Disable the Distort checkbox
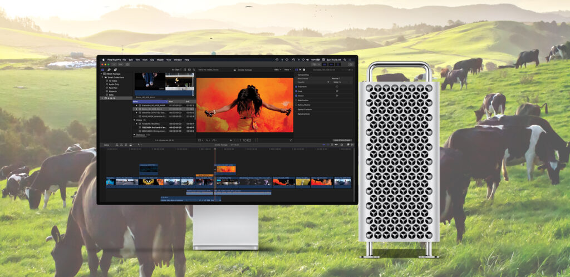Viewport: 570px width, 277px height. [296, 96]
